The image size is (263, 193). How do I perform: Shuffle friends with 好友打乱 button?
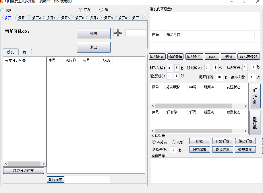click(x=255, y=96)
